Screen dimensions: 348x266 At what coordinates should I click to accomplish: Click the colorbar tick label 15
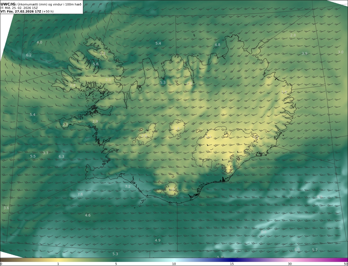coord(232,264)
